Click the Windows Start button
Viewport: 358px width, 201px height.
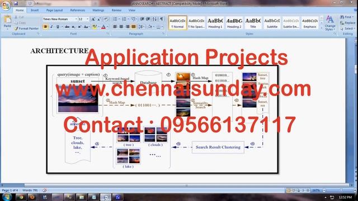coord(6,197)
